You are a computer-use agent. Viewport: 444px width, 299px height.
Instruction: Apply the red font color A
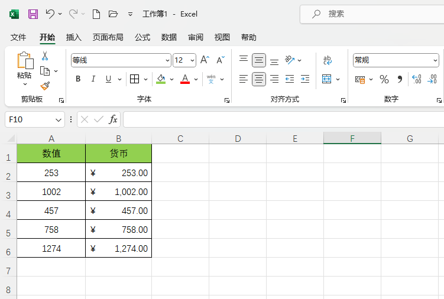pos(185,79)
